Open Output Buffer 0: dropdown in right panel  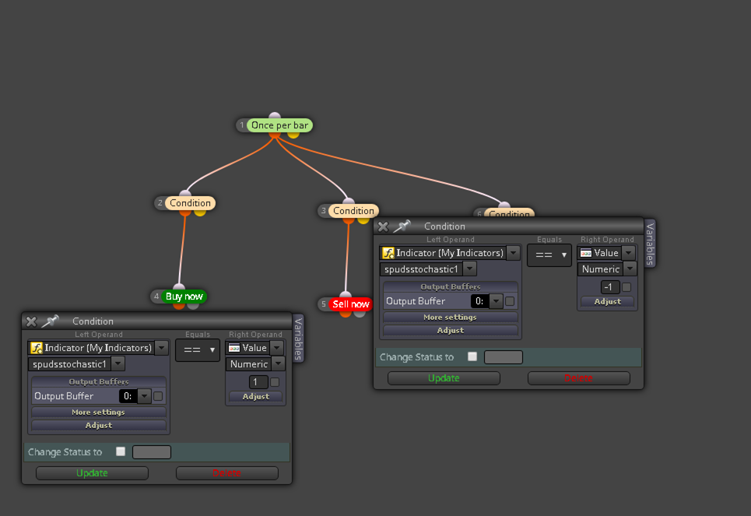tap(495, 301)
